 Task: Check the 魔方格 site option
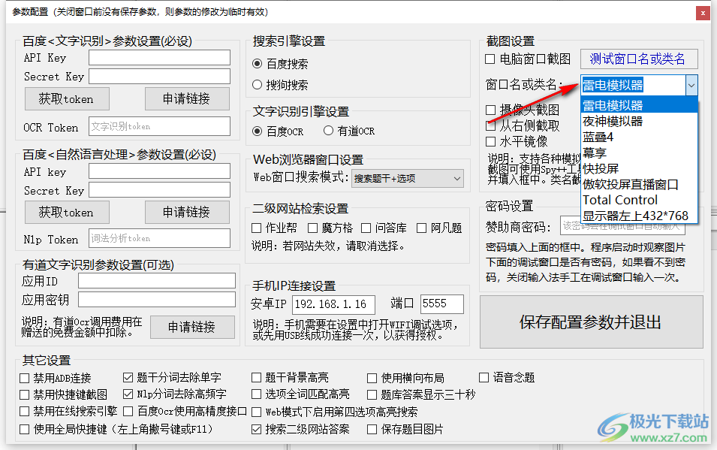313,228
